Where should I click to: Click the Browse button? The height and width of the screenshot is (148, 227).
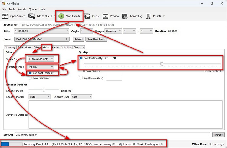click(x=219, y=135)
